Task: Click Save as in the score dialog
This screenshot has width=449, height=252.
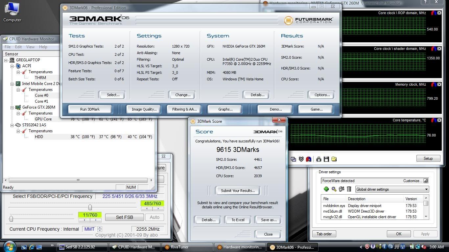Action: [x=269, y=220]
